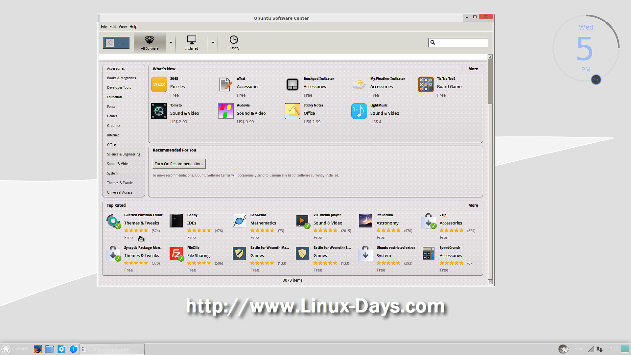Image resolution: width=631 pixels, height=355 pixels.
Task: Select the Books & Magazines category
Action: (x=122, y=78)
